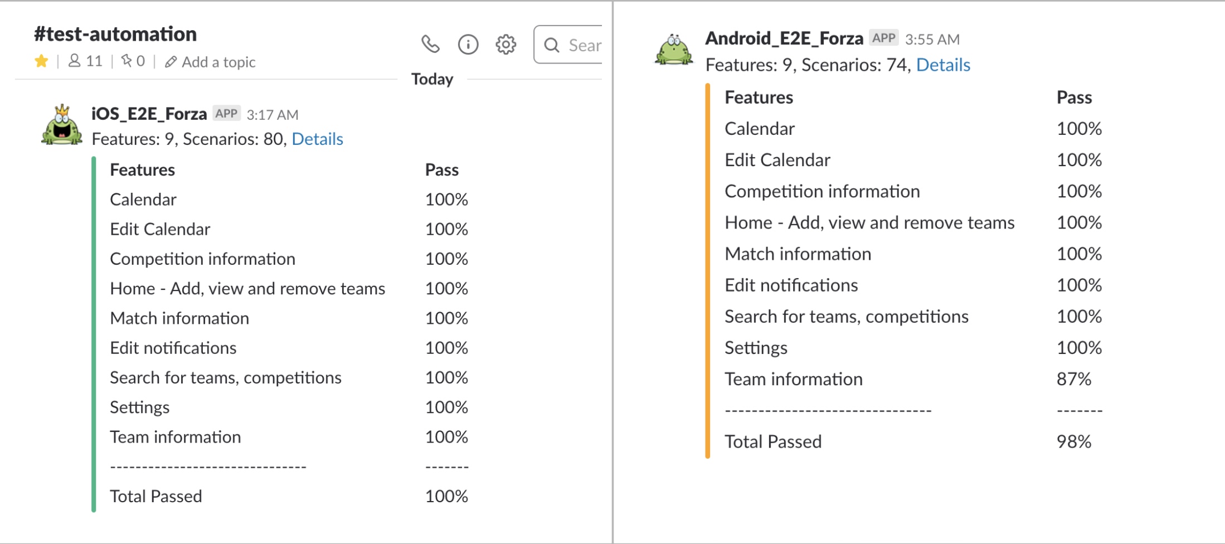1225x544 pixels.
Task: Open channel settings gear icon
Action: click(505, 44)
